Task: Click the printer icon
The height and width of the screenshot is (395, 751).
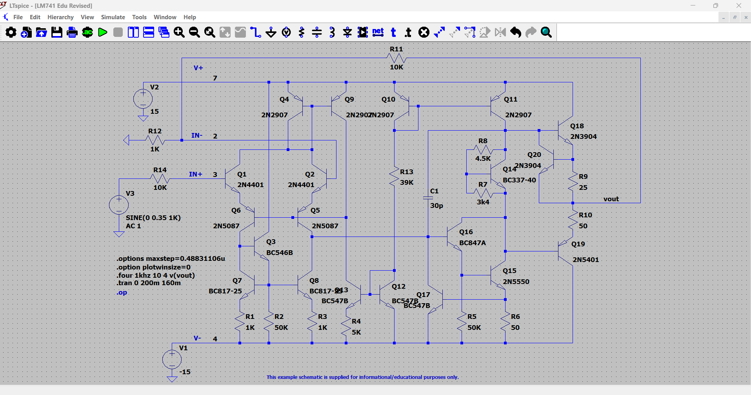Action: tap(72, 32)
